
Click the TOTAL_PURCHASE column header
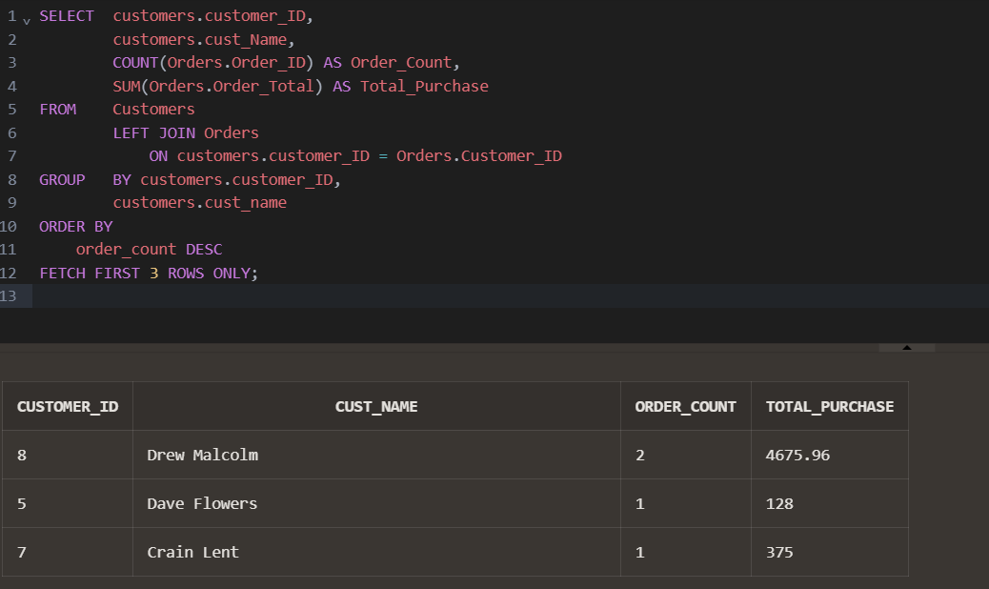(x=830, y=407)
